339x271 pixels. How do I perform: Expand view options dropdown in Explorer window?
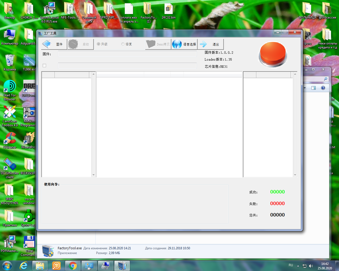(305, 88)
